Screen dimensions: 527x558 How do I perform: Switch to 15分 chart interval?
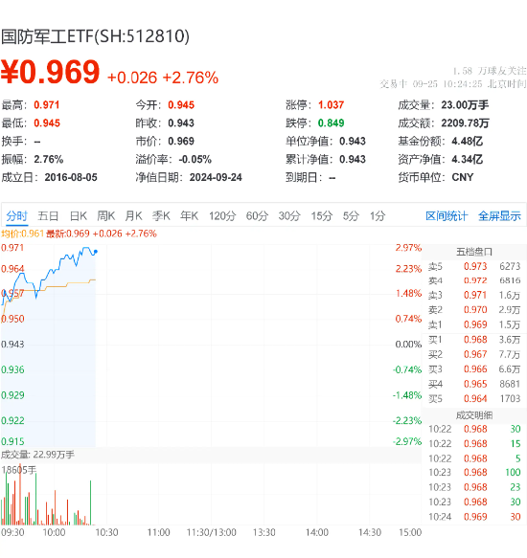[x=322, y=215]
